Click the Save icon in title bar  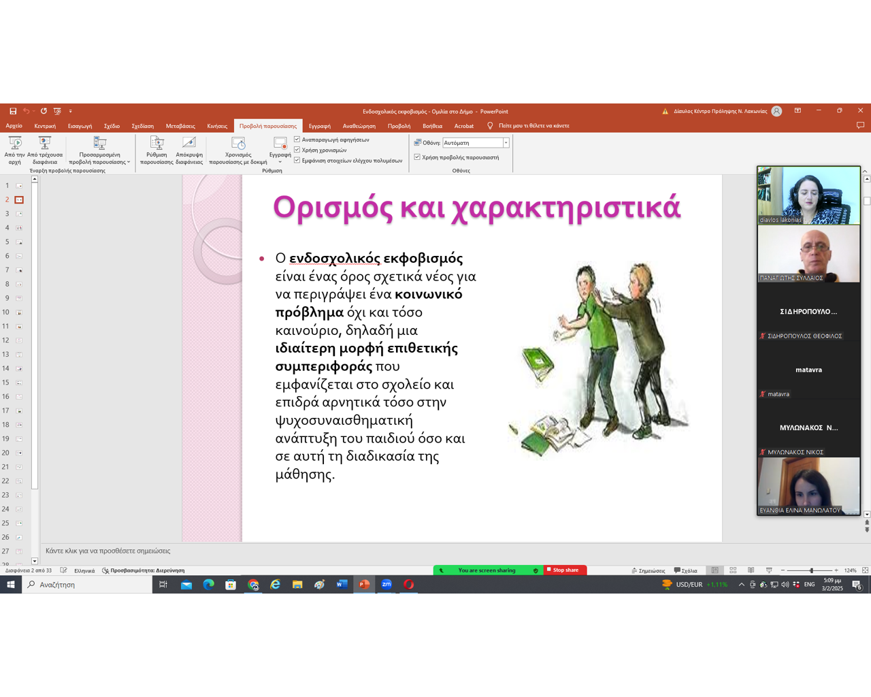click(13, 111)
